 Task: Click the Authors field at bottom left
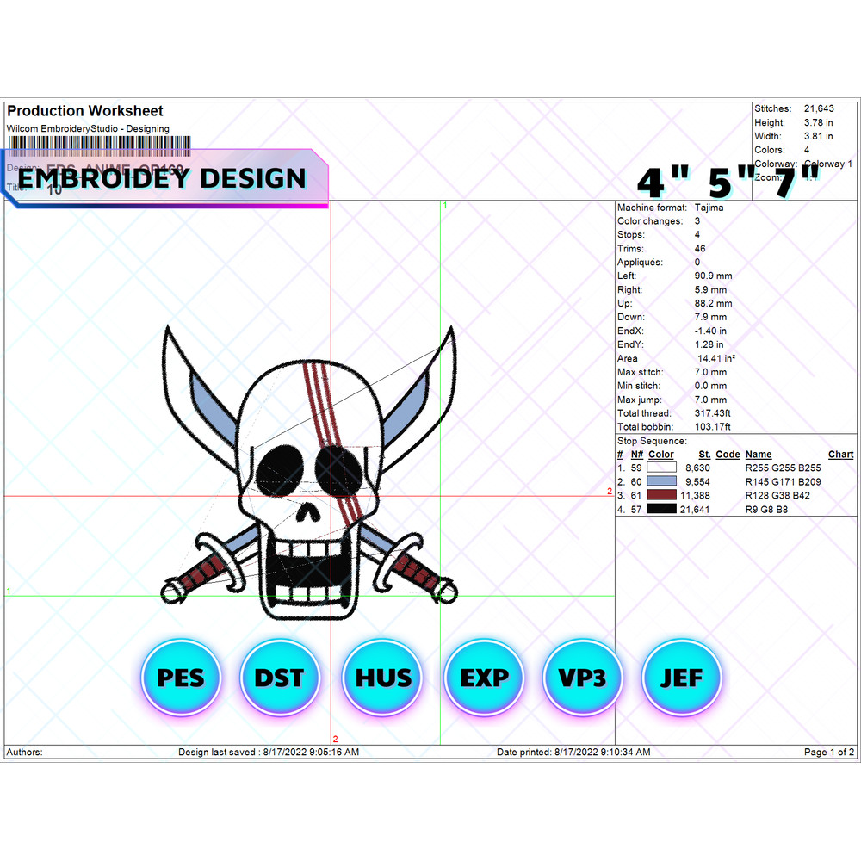(x=23, y=752)
